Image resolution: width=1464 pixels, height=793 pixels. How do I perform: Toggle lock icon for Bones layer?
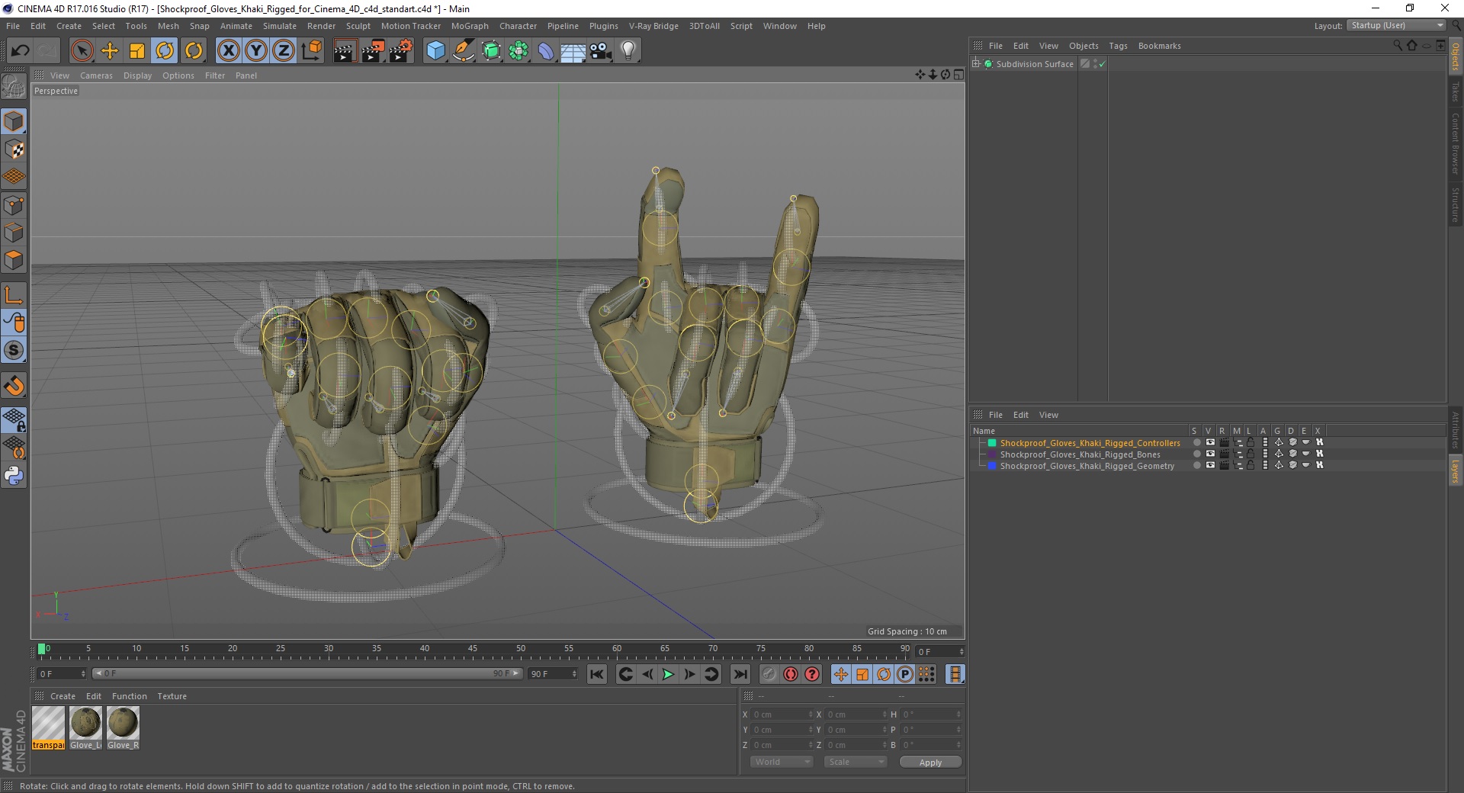coord(1250,454)
